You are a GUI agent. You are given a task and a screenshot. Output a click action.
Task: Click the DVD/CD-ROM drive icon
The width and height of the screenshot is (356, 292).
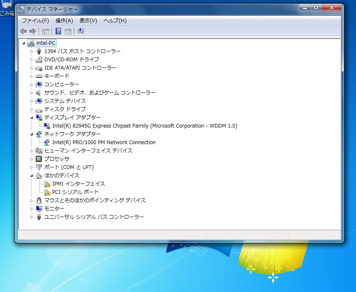(39, 60)
